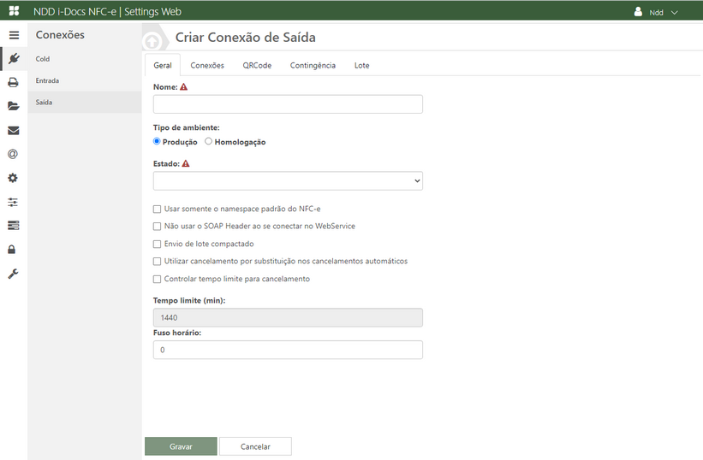Screen dimensions: 703x460
Task: Click the padlock security sidebar icon
Action: pyautogui.click(x=14, y=250)
